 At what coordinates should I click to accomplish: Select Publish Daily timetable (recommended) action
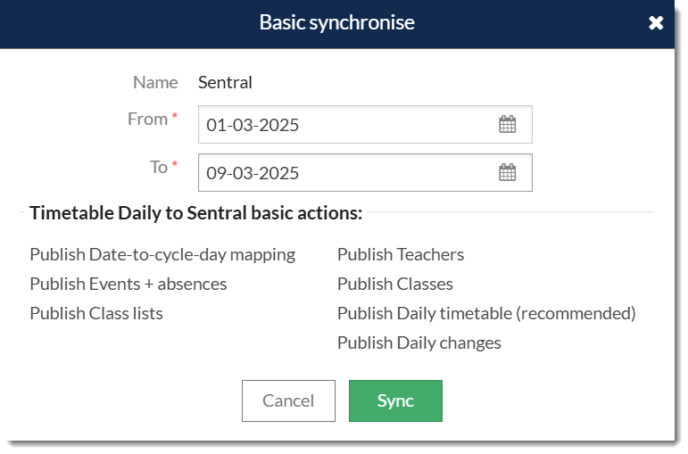[486, 314]
